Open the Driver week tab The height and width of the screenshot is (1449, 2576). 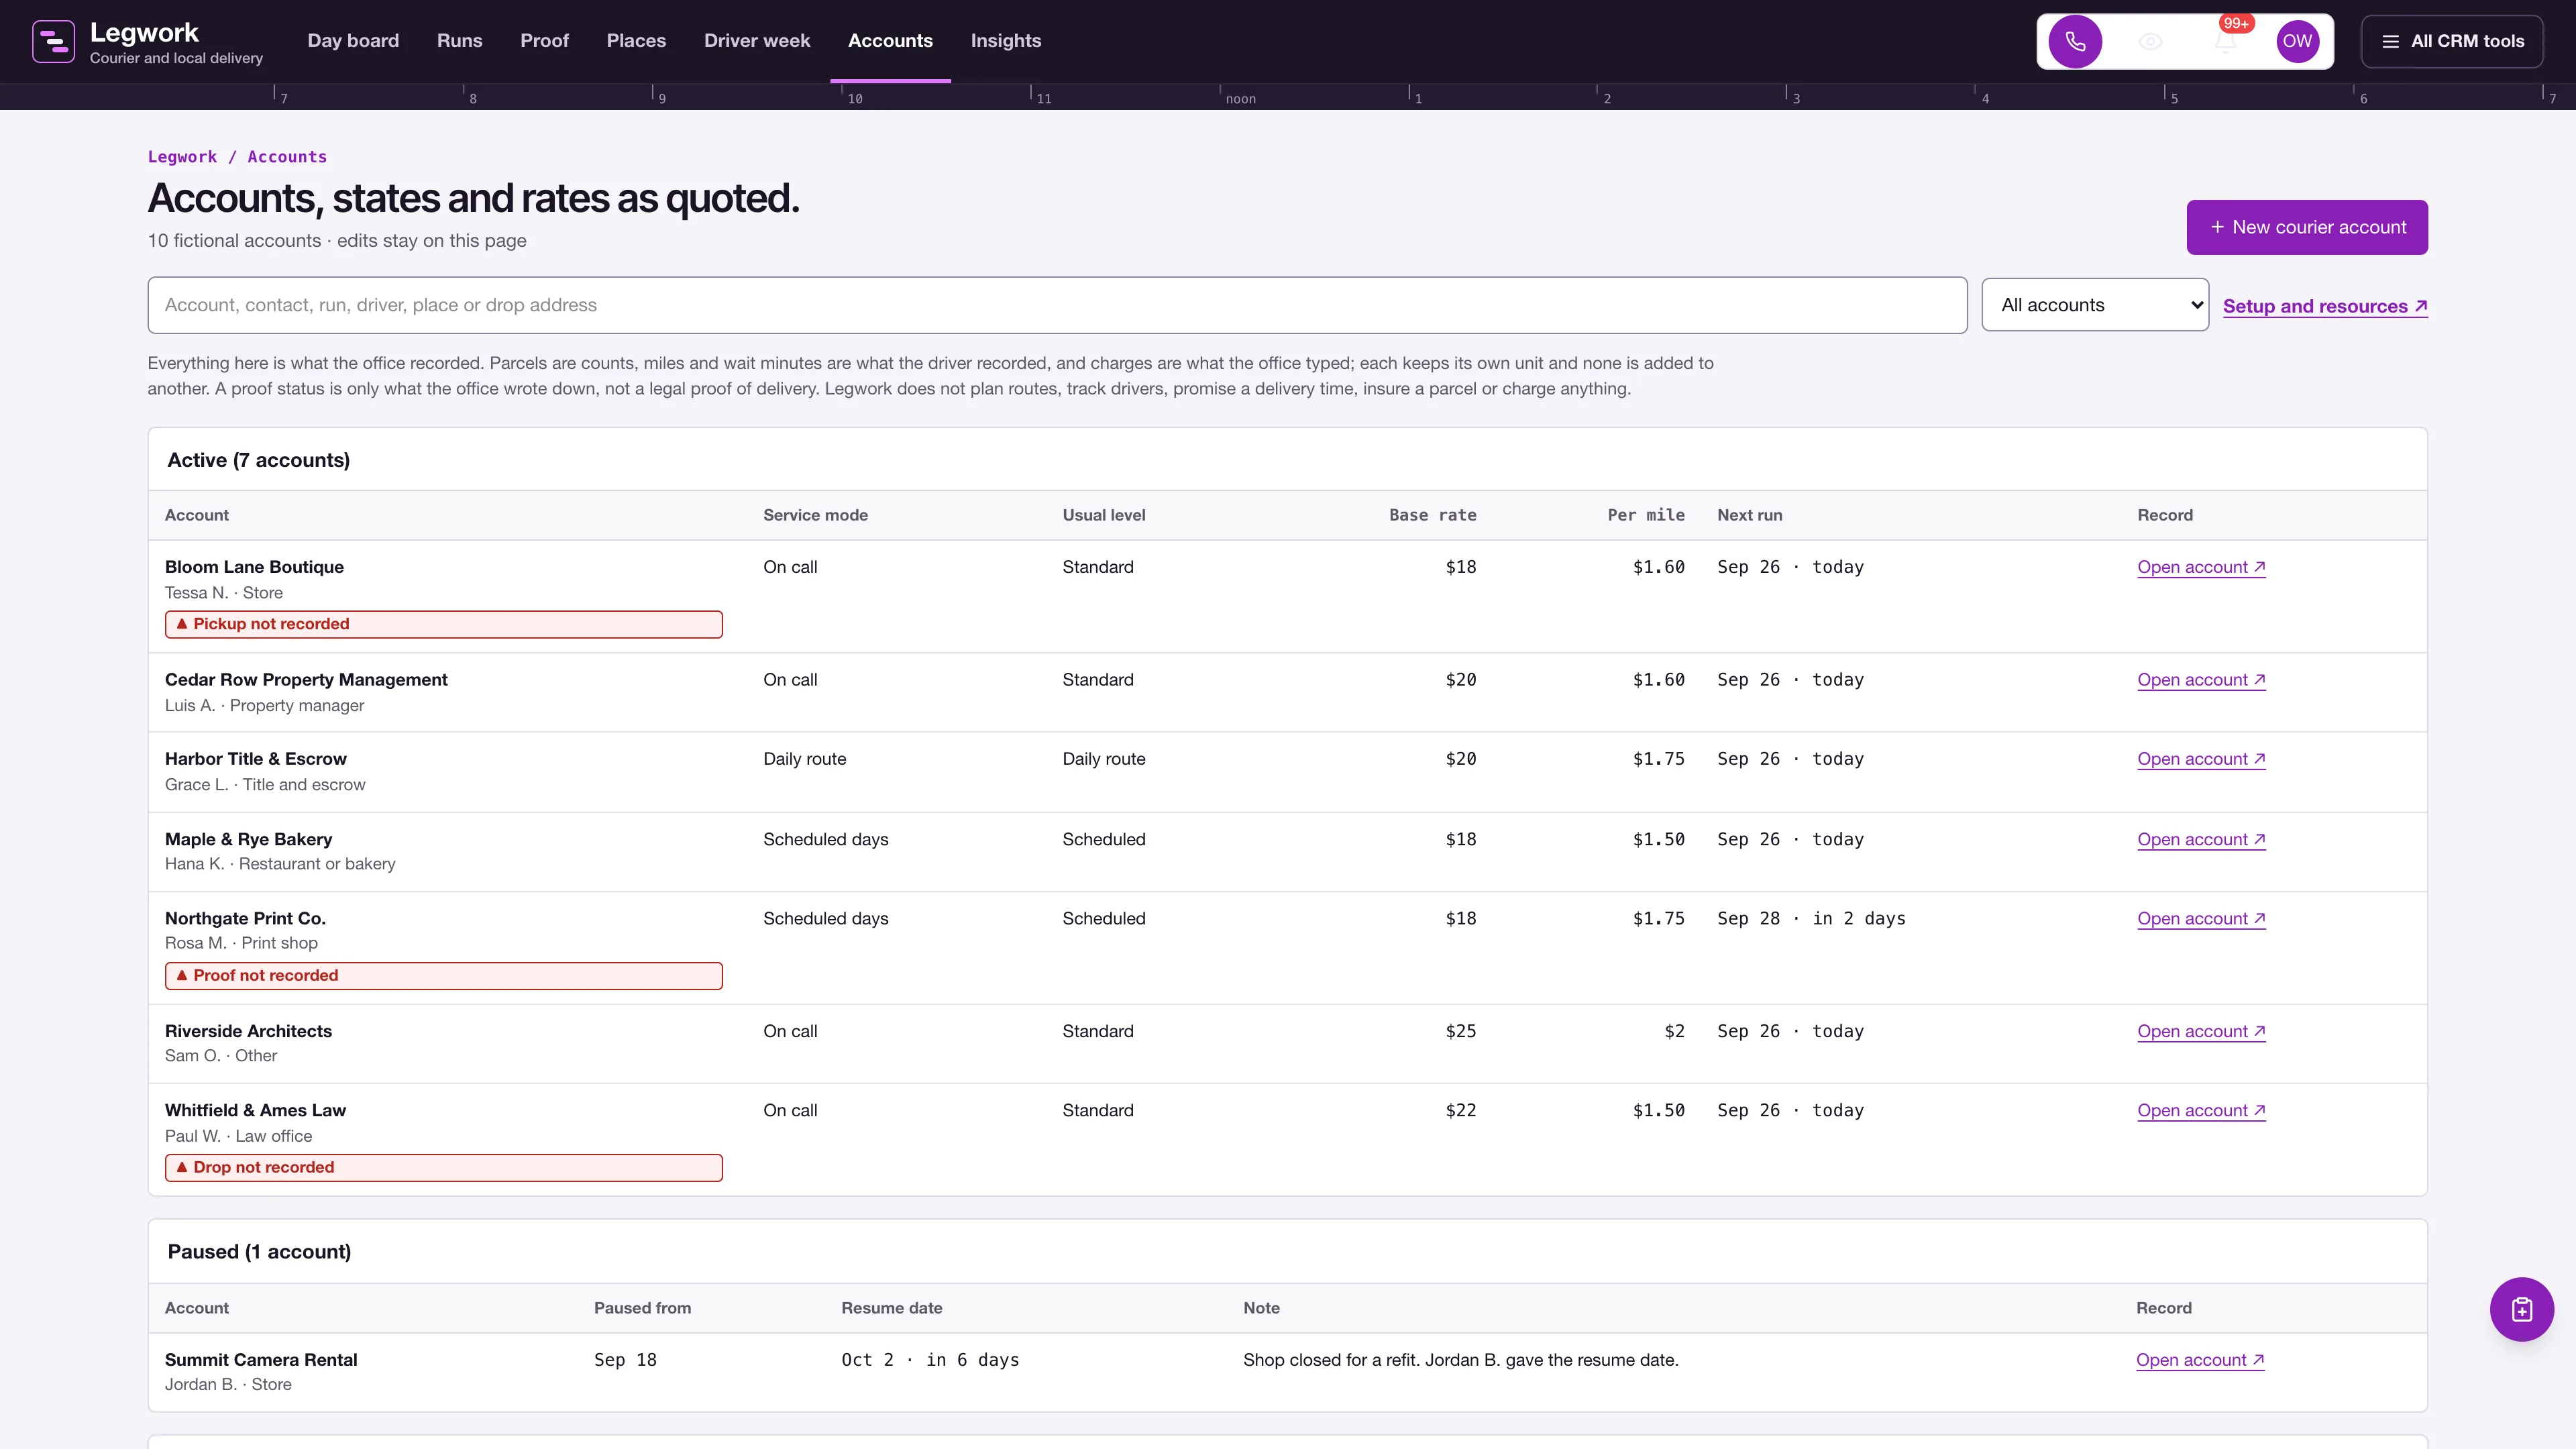click(757, 41)
